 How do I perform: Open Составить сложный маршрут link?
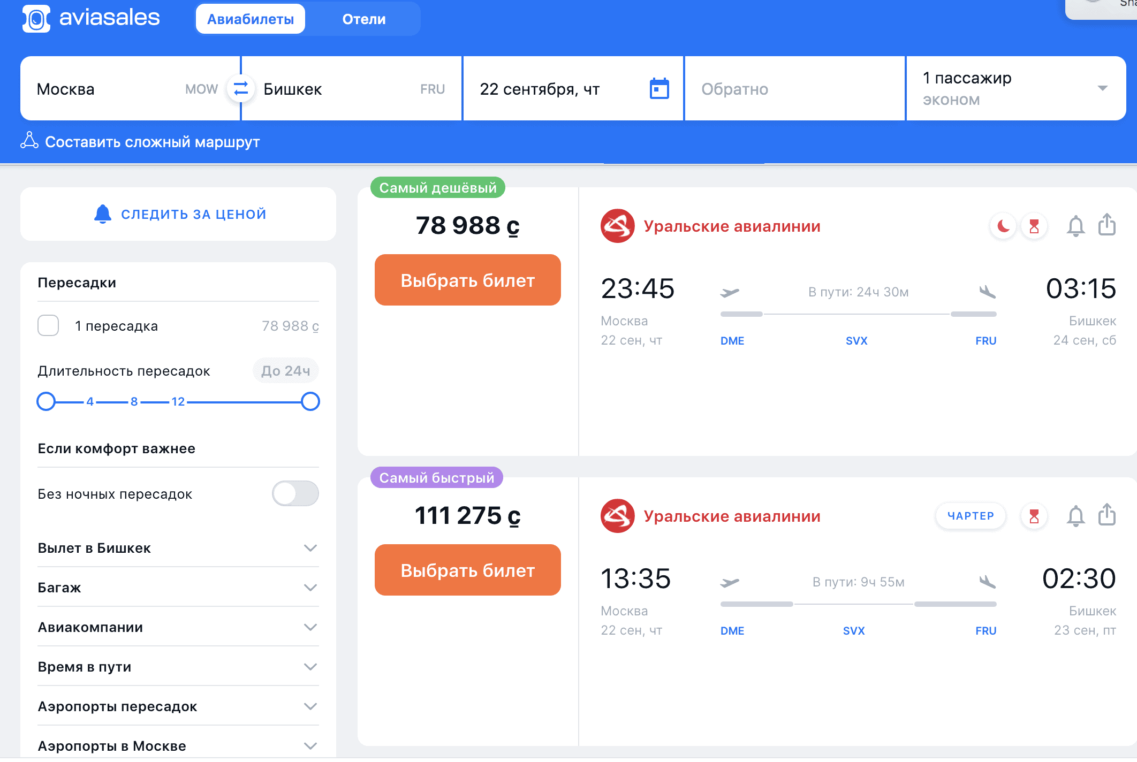click(x=152, y=142)
